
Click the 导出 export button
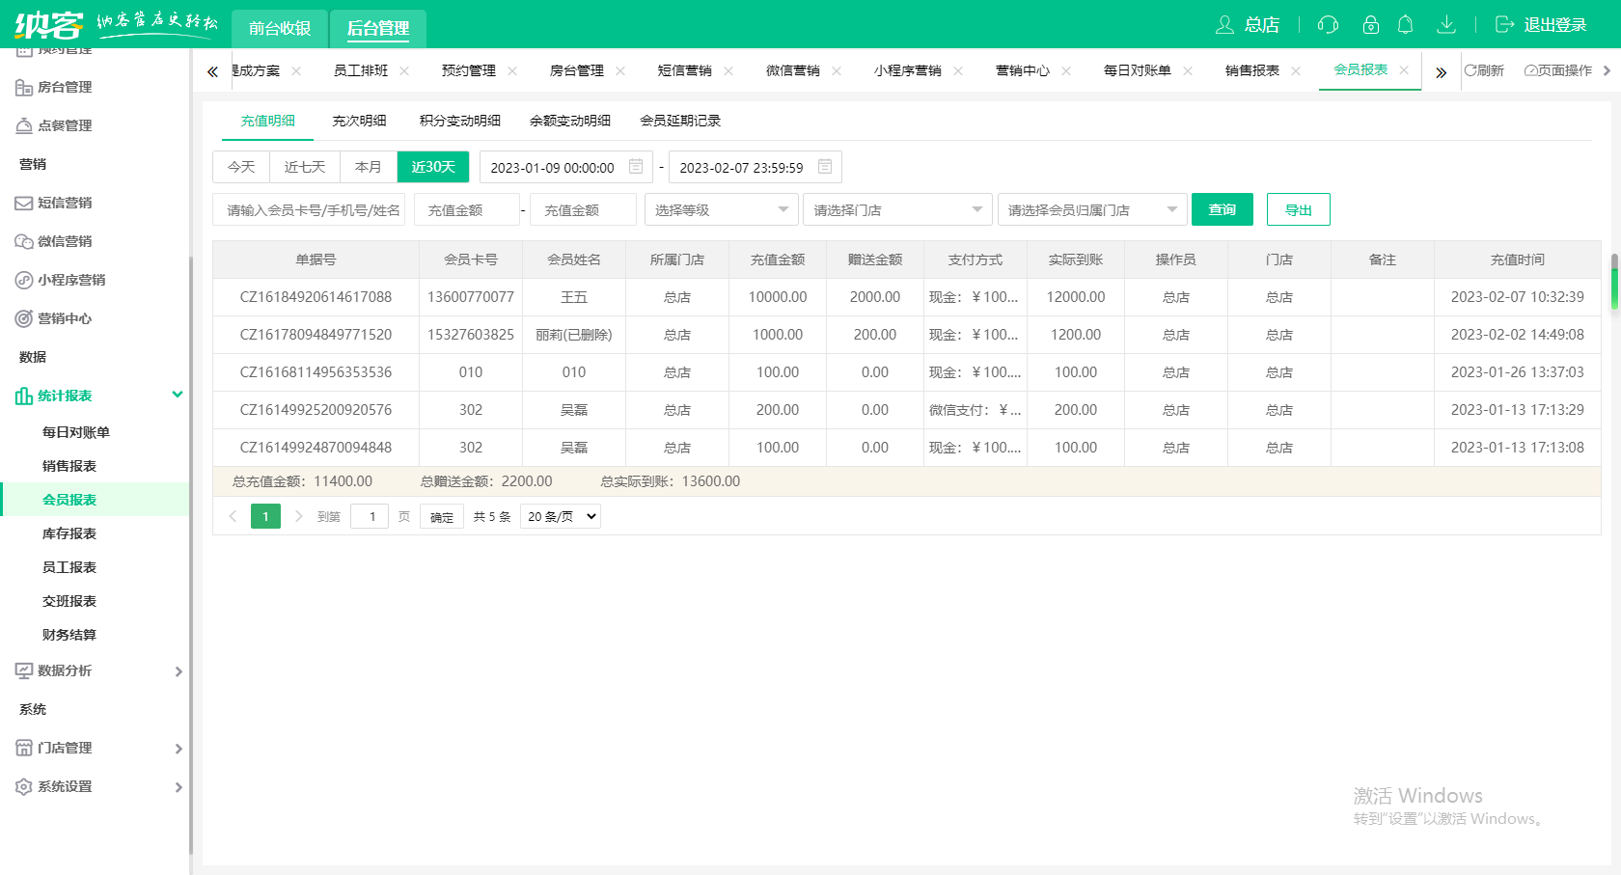(x=1299, y=209)
